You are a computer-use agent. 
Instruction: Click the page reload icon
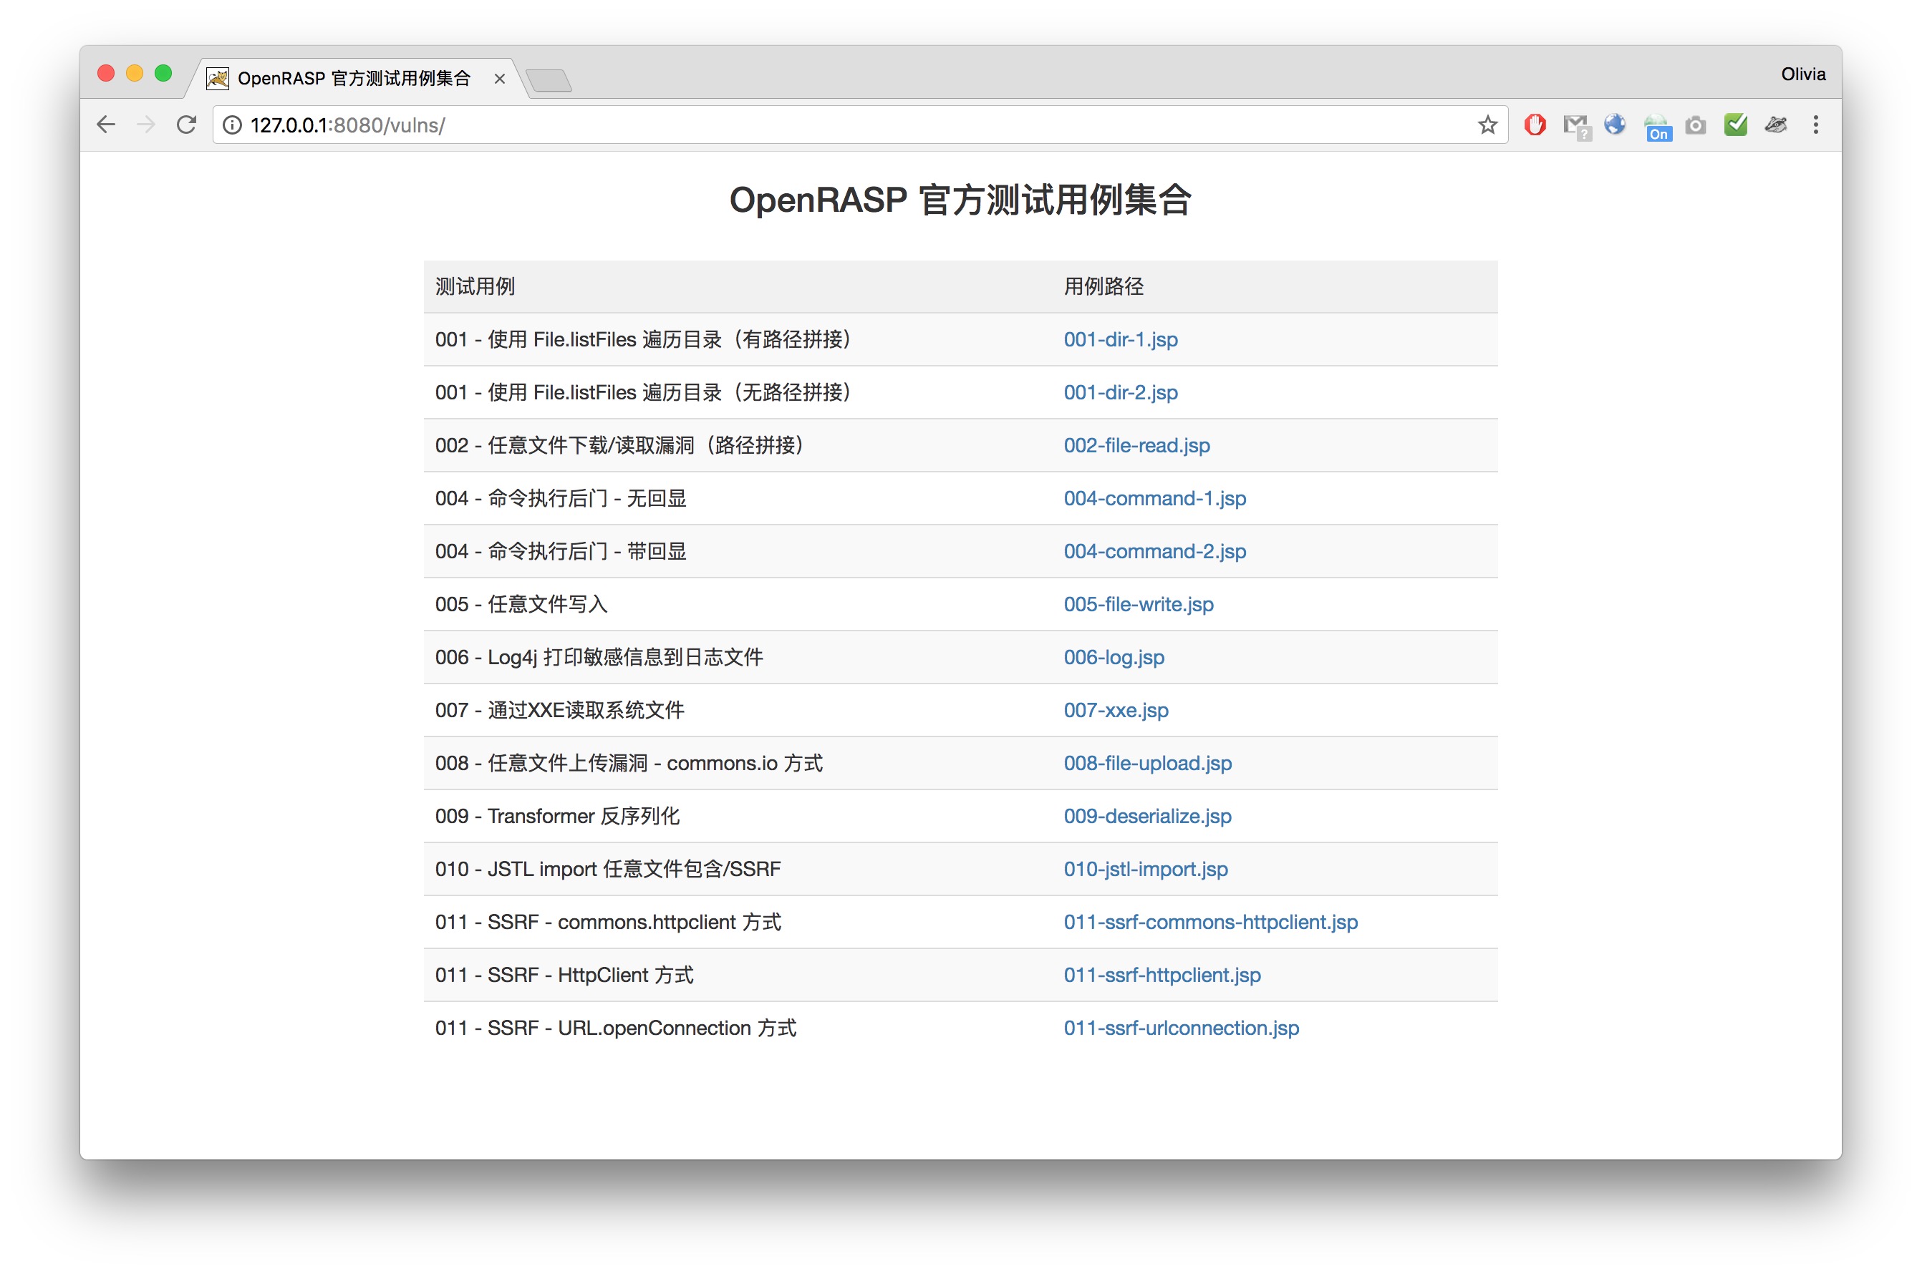[x=186, y=125]
